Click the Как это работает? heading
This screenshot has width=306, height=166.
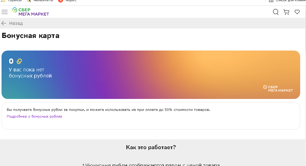151,147
